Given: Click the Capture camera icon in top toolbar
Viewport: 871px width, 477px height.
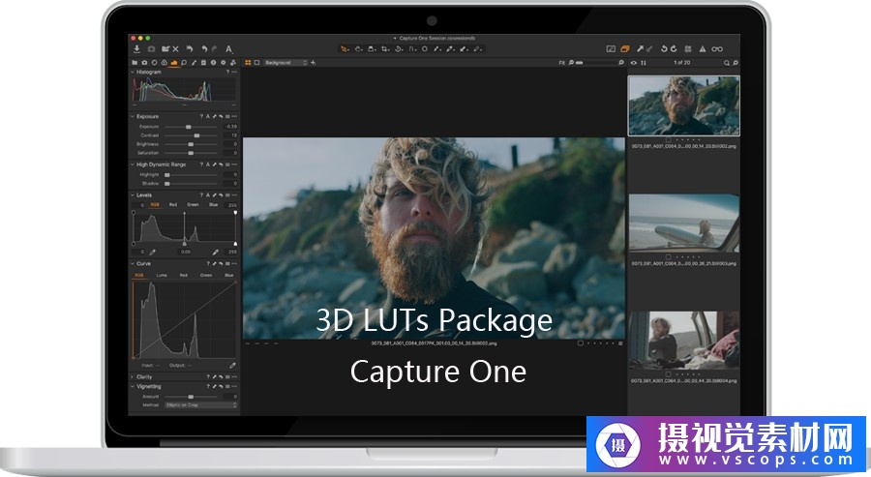Looking at the screenshot, I should [x=152, y=49].
